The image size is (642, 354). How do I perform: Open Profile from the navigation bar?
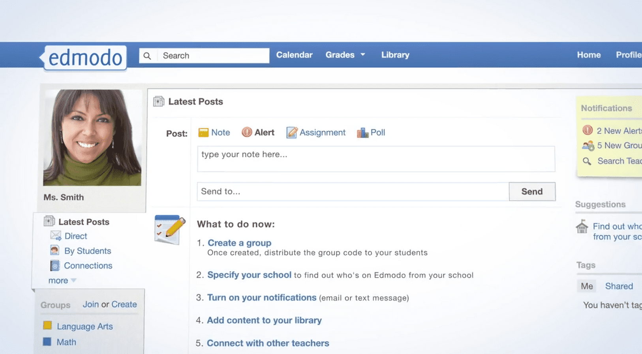click(629, 55)
